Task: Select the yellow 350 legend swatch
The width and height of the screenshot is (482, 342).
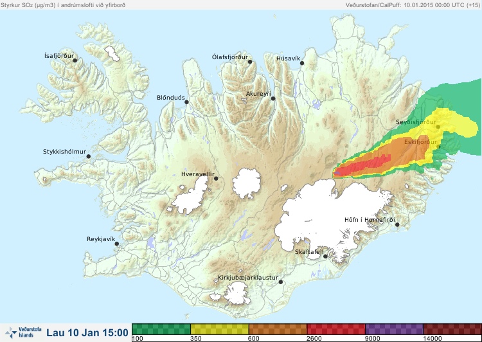Action: click(220, 329)
